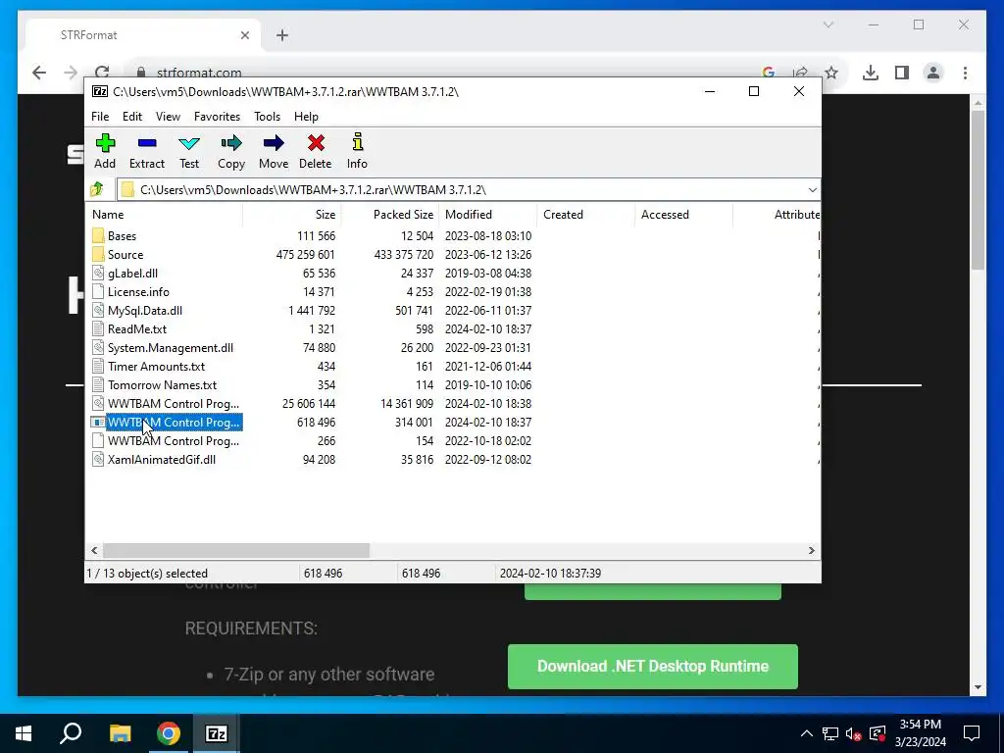Click the file list scroll left arrow
1004x753 pixels.
point(95,550)
